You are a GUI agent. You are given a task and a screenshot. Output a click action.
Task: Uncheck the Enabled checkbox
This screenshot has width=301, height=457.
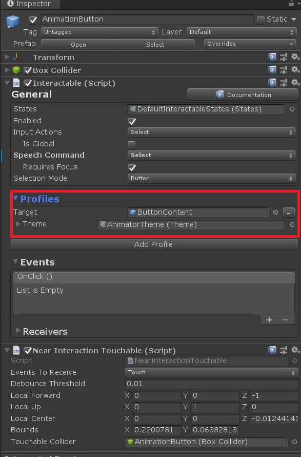click(132, 121)
